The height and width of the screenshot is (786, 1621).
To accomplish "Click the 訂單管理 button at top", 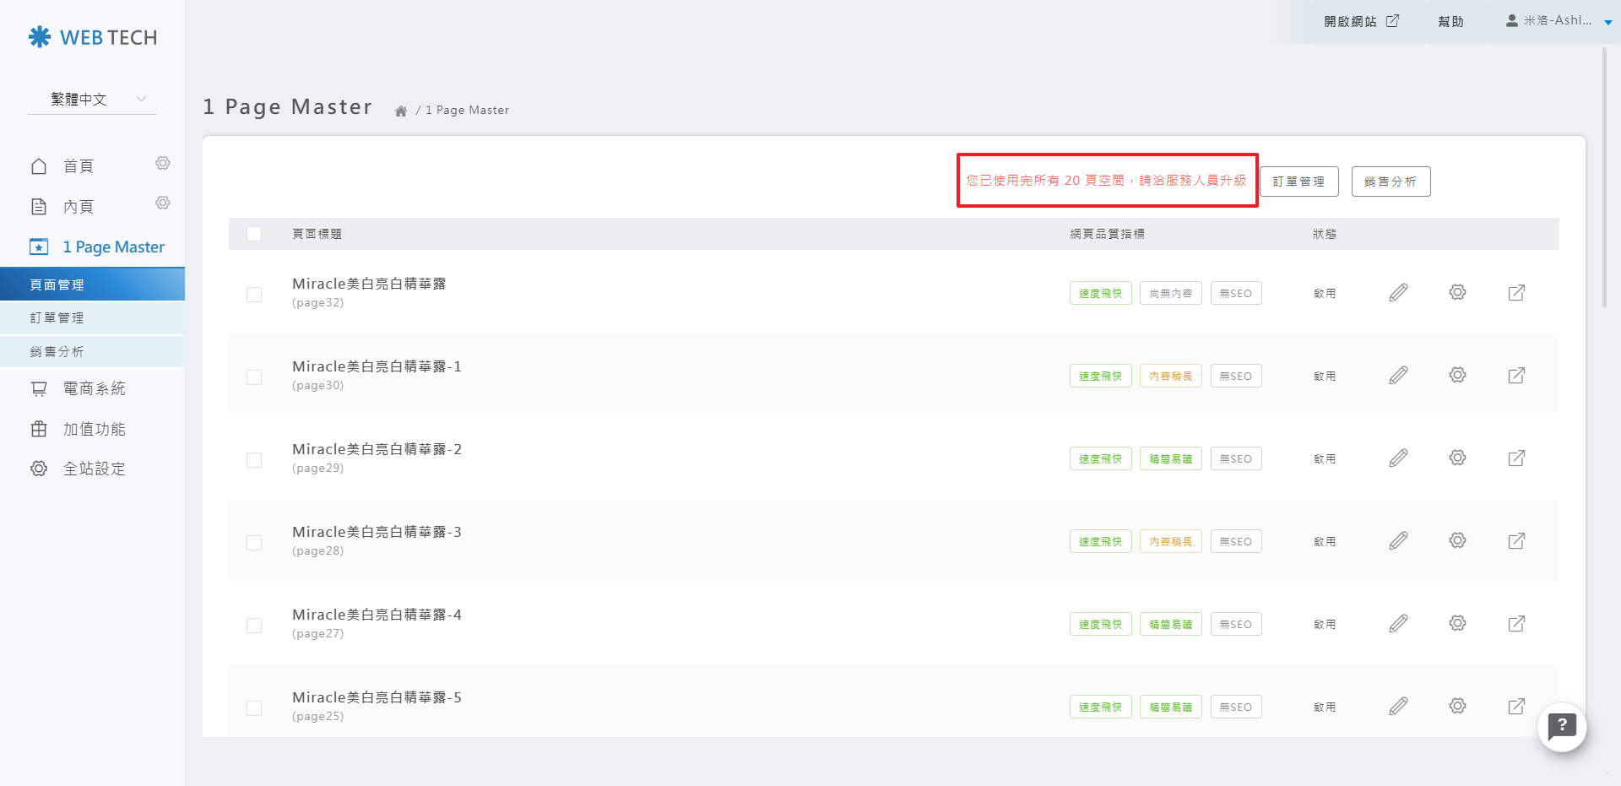I will (x=1298, y=182).
